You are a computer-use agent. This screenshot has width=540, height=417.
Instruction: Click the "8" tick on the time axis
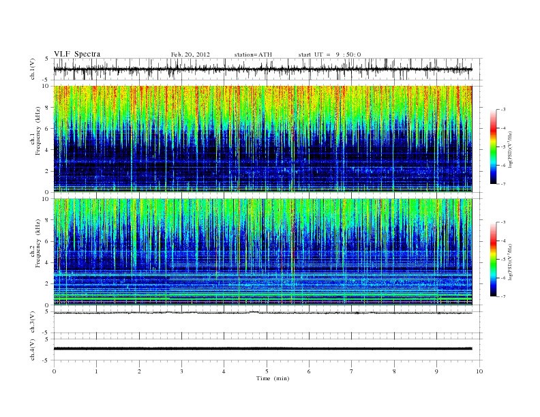click(394, 371)
